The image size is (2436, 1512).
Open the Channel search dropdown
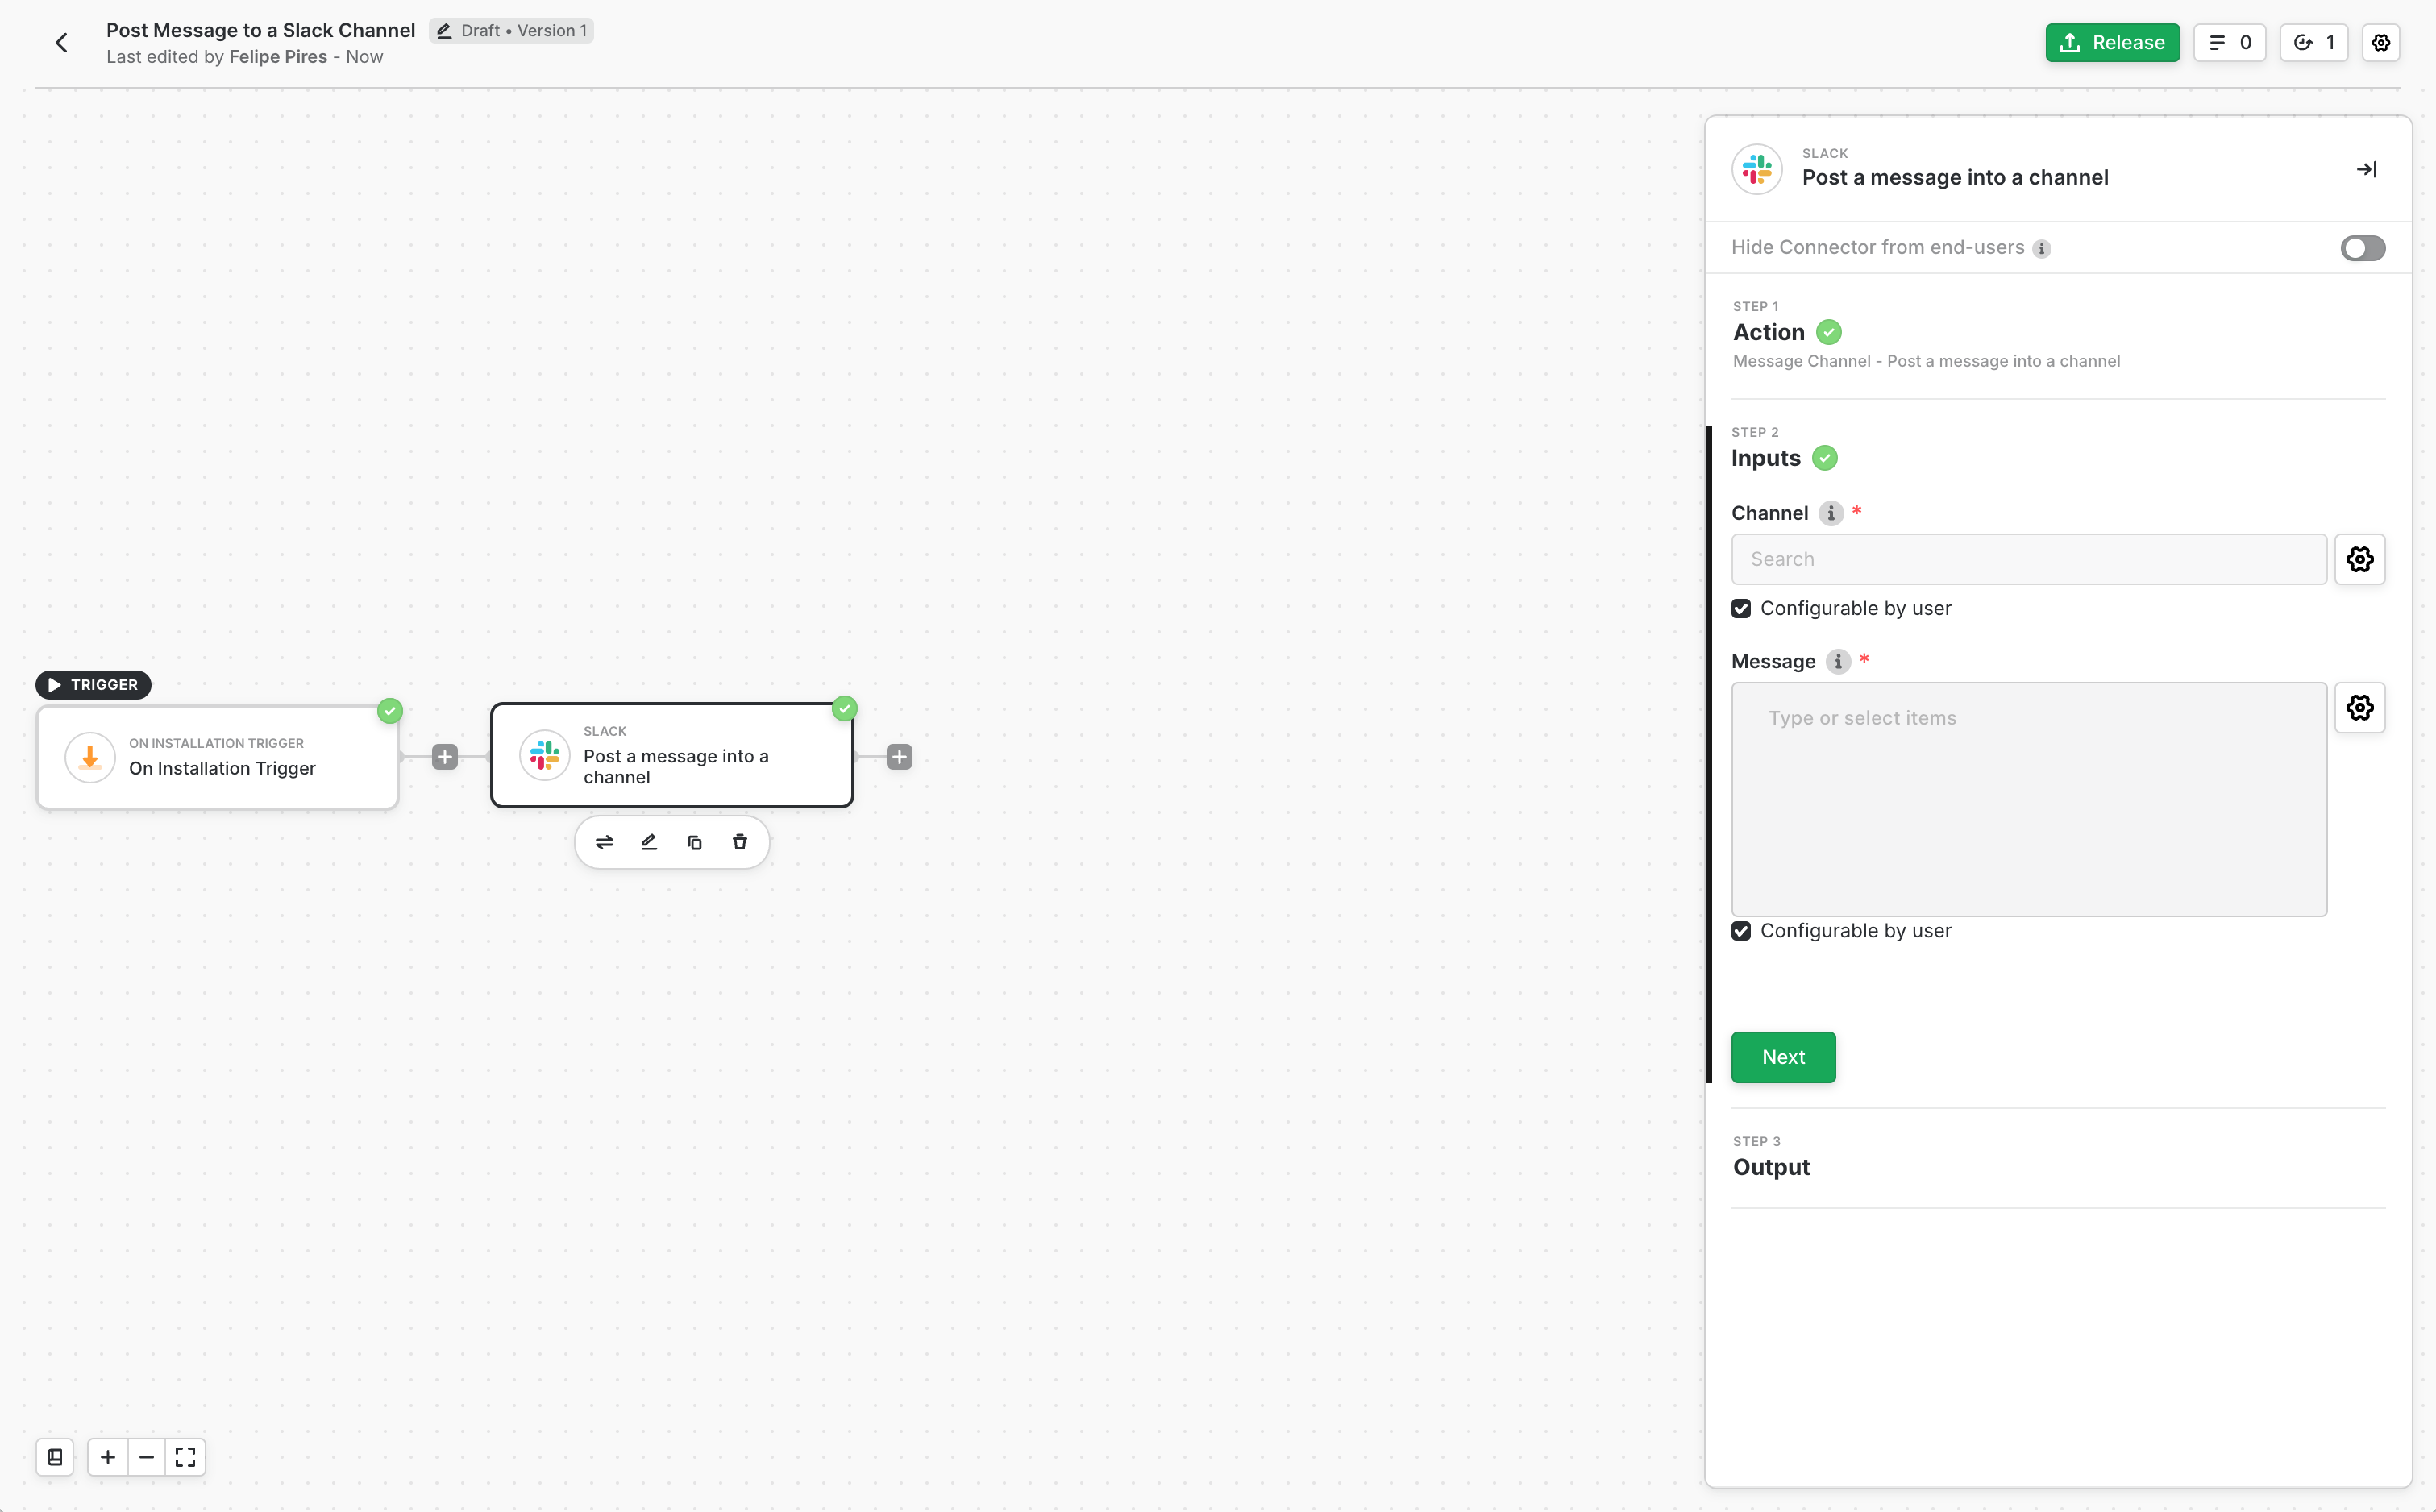[2028, 559]
